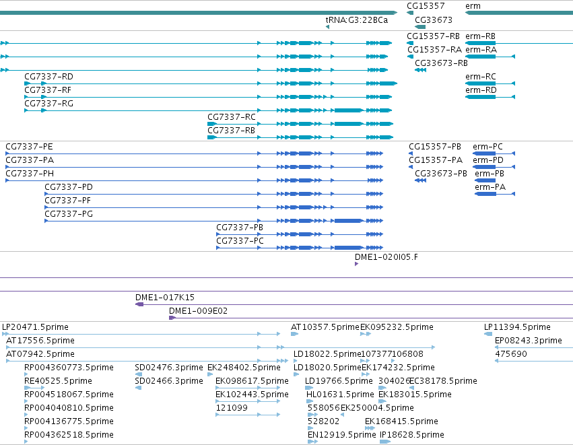Click EST EK248402.5prime
The height and width of the screenshot is (445, 573).
tap(244, 368)
